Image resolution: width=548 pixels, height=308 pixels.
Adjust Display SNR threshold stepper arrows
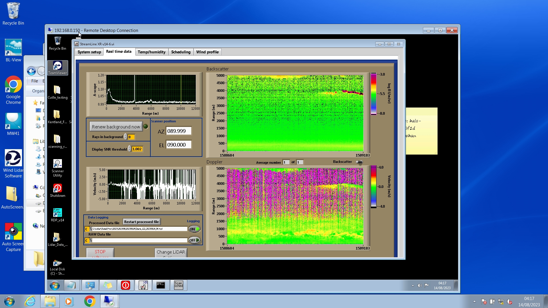pos(129,149)
